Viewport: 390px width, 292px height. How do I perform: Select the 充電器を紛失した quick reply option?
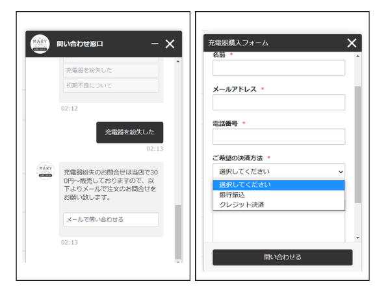[x=110, y=70]
